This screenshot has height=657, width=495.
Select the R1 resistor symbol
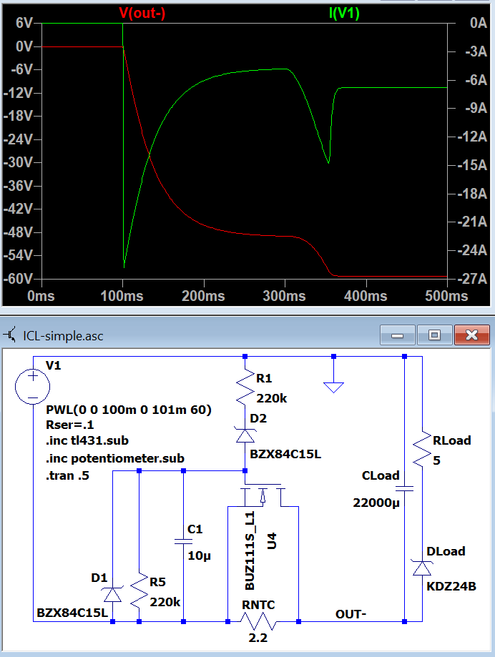click(245, 387)
